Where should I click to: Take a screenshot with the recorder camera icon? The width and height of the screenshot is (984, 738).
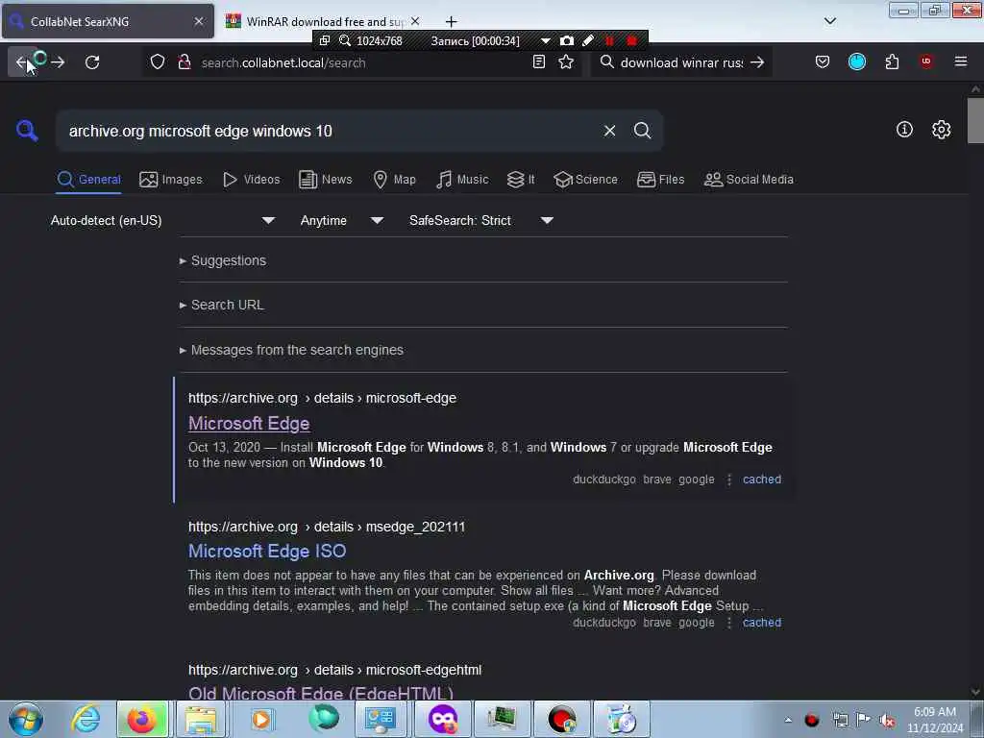pyautogui.click(x=567, y=40)
